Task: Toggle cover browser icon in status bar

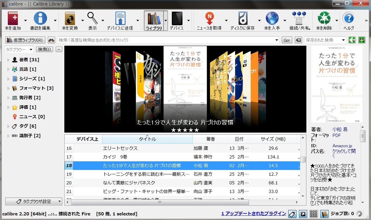Action: click(303, 214)
